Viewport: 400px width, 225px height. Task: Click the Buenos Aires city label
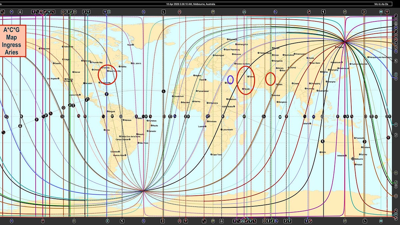tap(119, 155)
